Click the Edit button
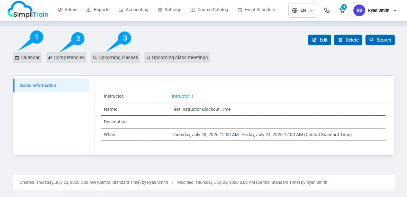The image size is (407, 197). click(x=319, y=40)
